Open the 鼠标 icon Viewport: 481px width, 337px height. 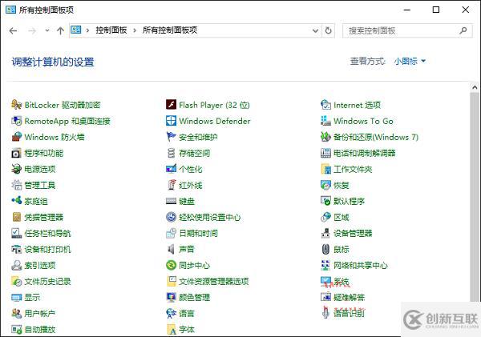[325, 249]
